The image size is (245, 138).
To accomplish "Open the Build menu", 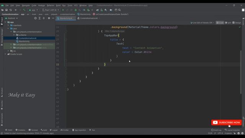I will [58, 5].
